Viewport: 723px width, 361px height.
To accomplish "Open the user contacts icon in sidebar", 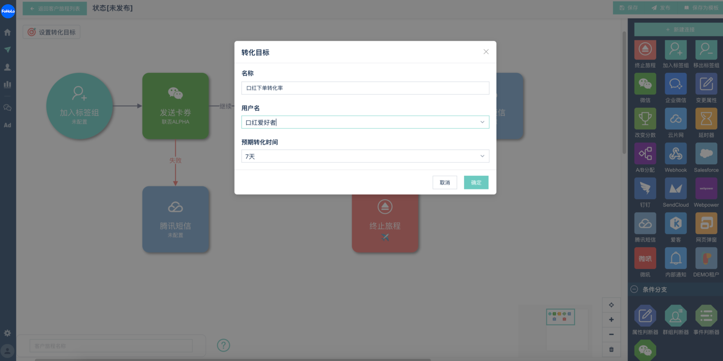I will pyautogui.click(x=8, y=67).
